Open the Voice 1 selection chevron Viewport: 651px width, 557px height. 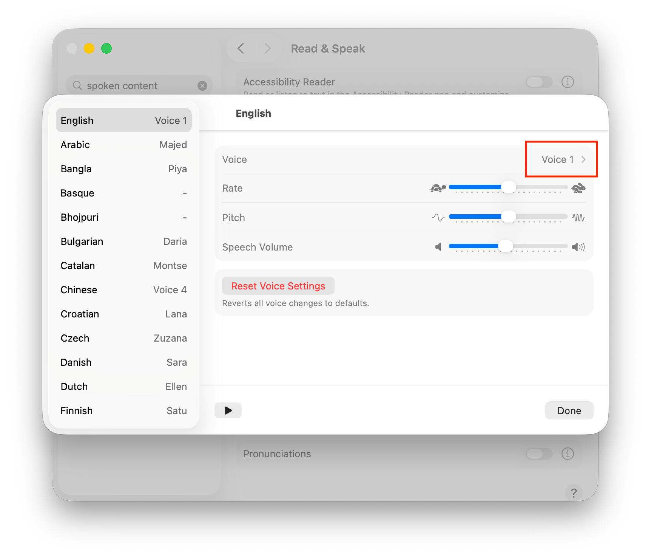[x=583, y=159]
